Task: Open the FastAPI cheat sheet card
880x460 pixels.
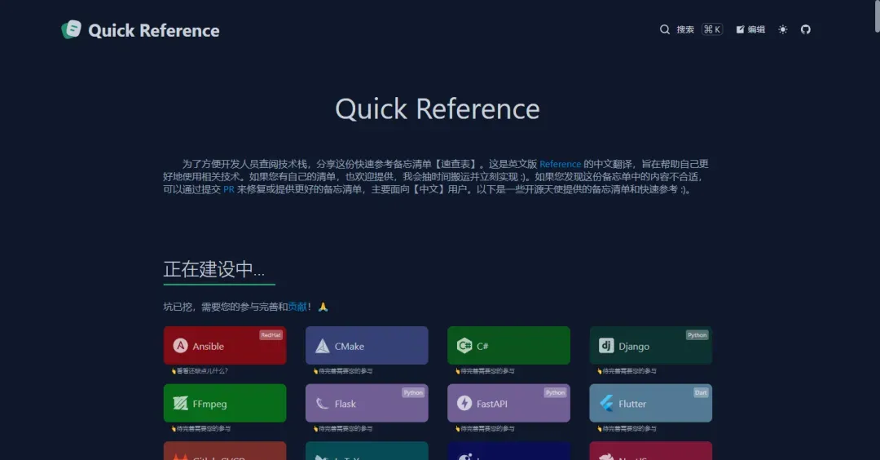Action: pyautogui.click(x=509, y=403)
